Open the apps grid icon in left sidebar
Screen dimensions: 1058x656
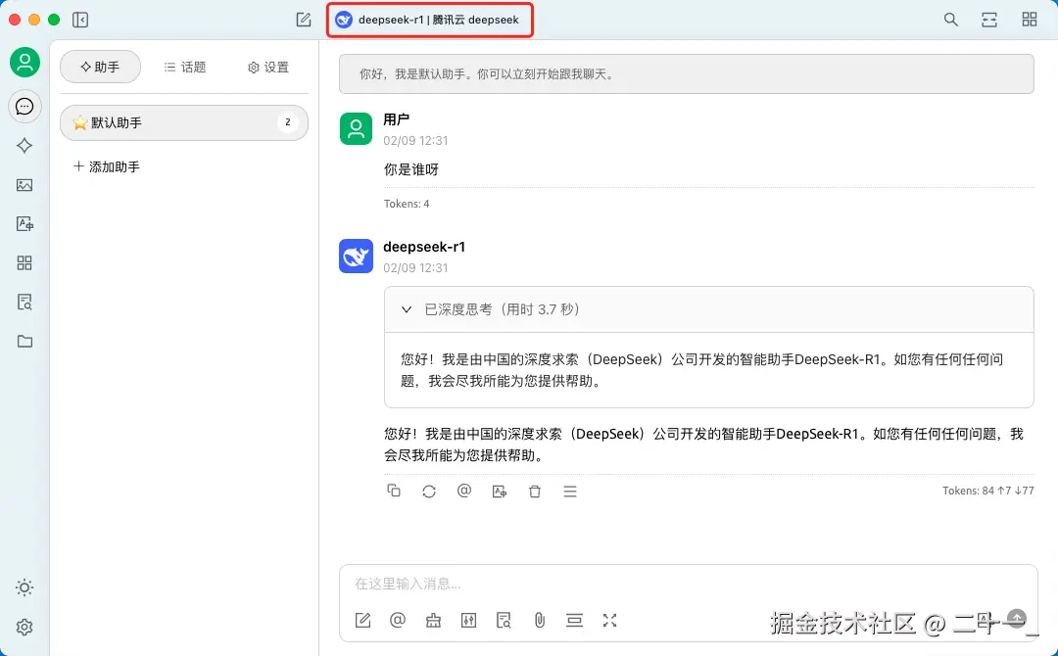(24, 263)
